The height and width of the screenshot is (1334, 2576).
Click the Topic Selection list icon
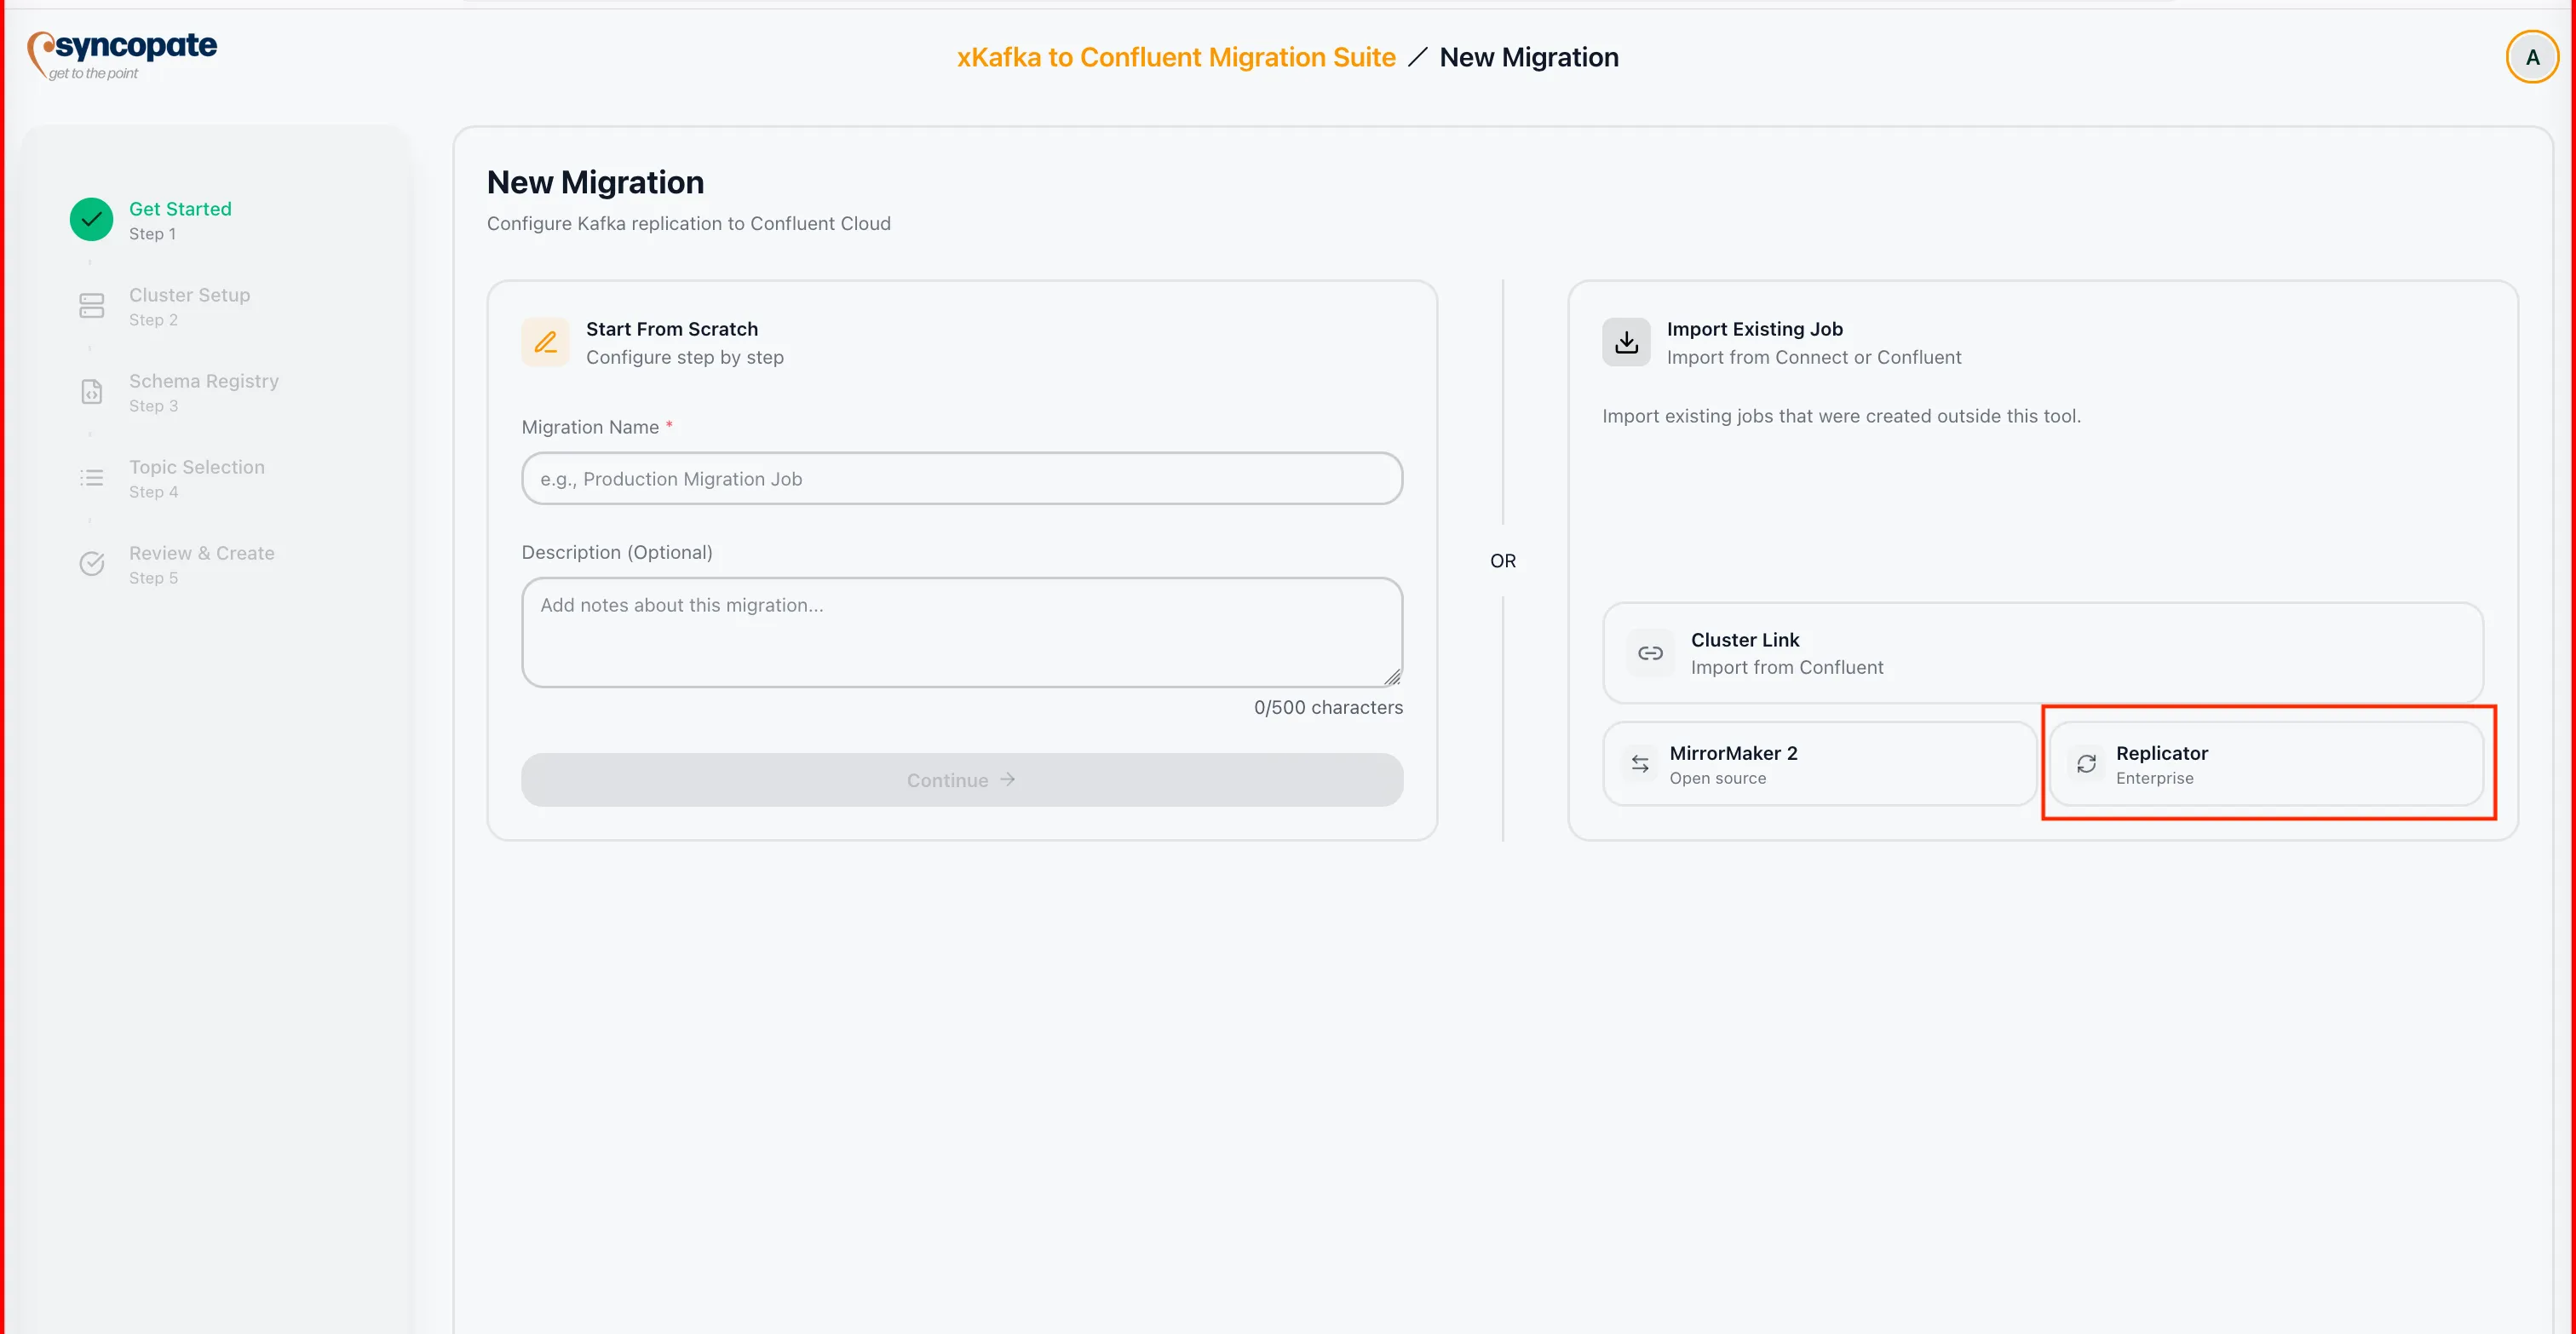pyautogui.click(x=91, y=477)
